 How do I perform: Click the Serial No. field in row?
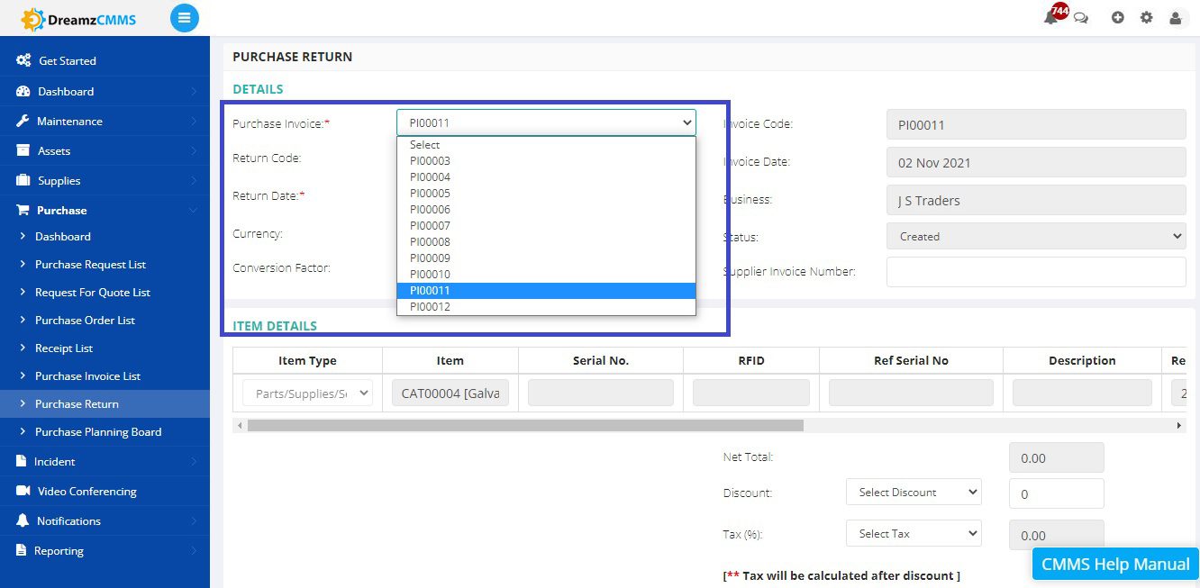tap(601, 393)
